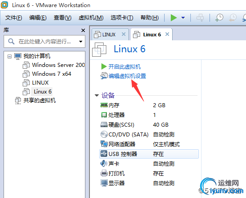Select the 打印机 printer device row
The width and height of the screenshot is (246, 198).
[x=149, y=173]
